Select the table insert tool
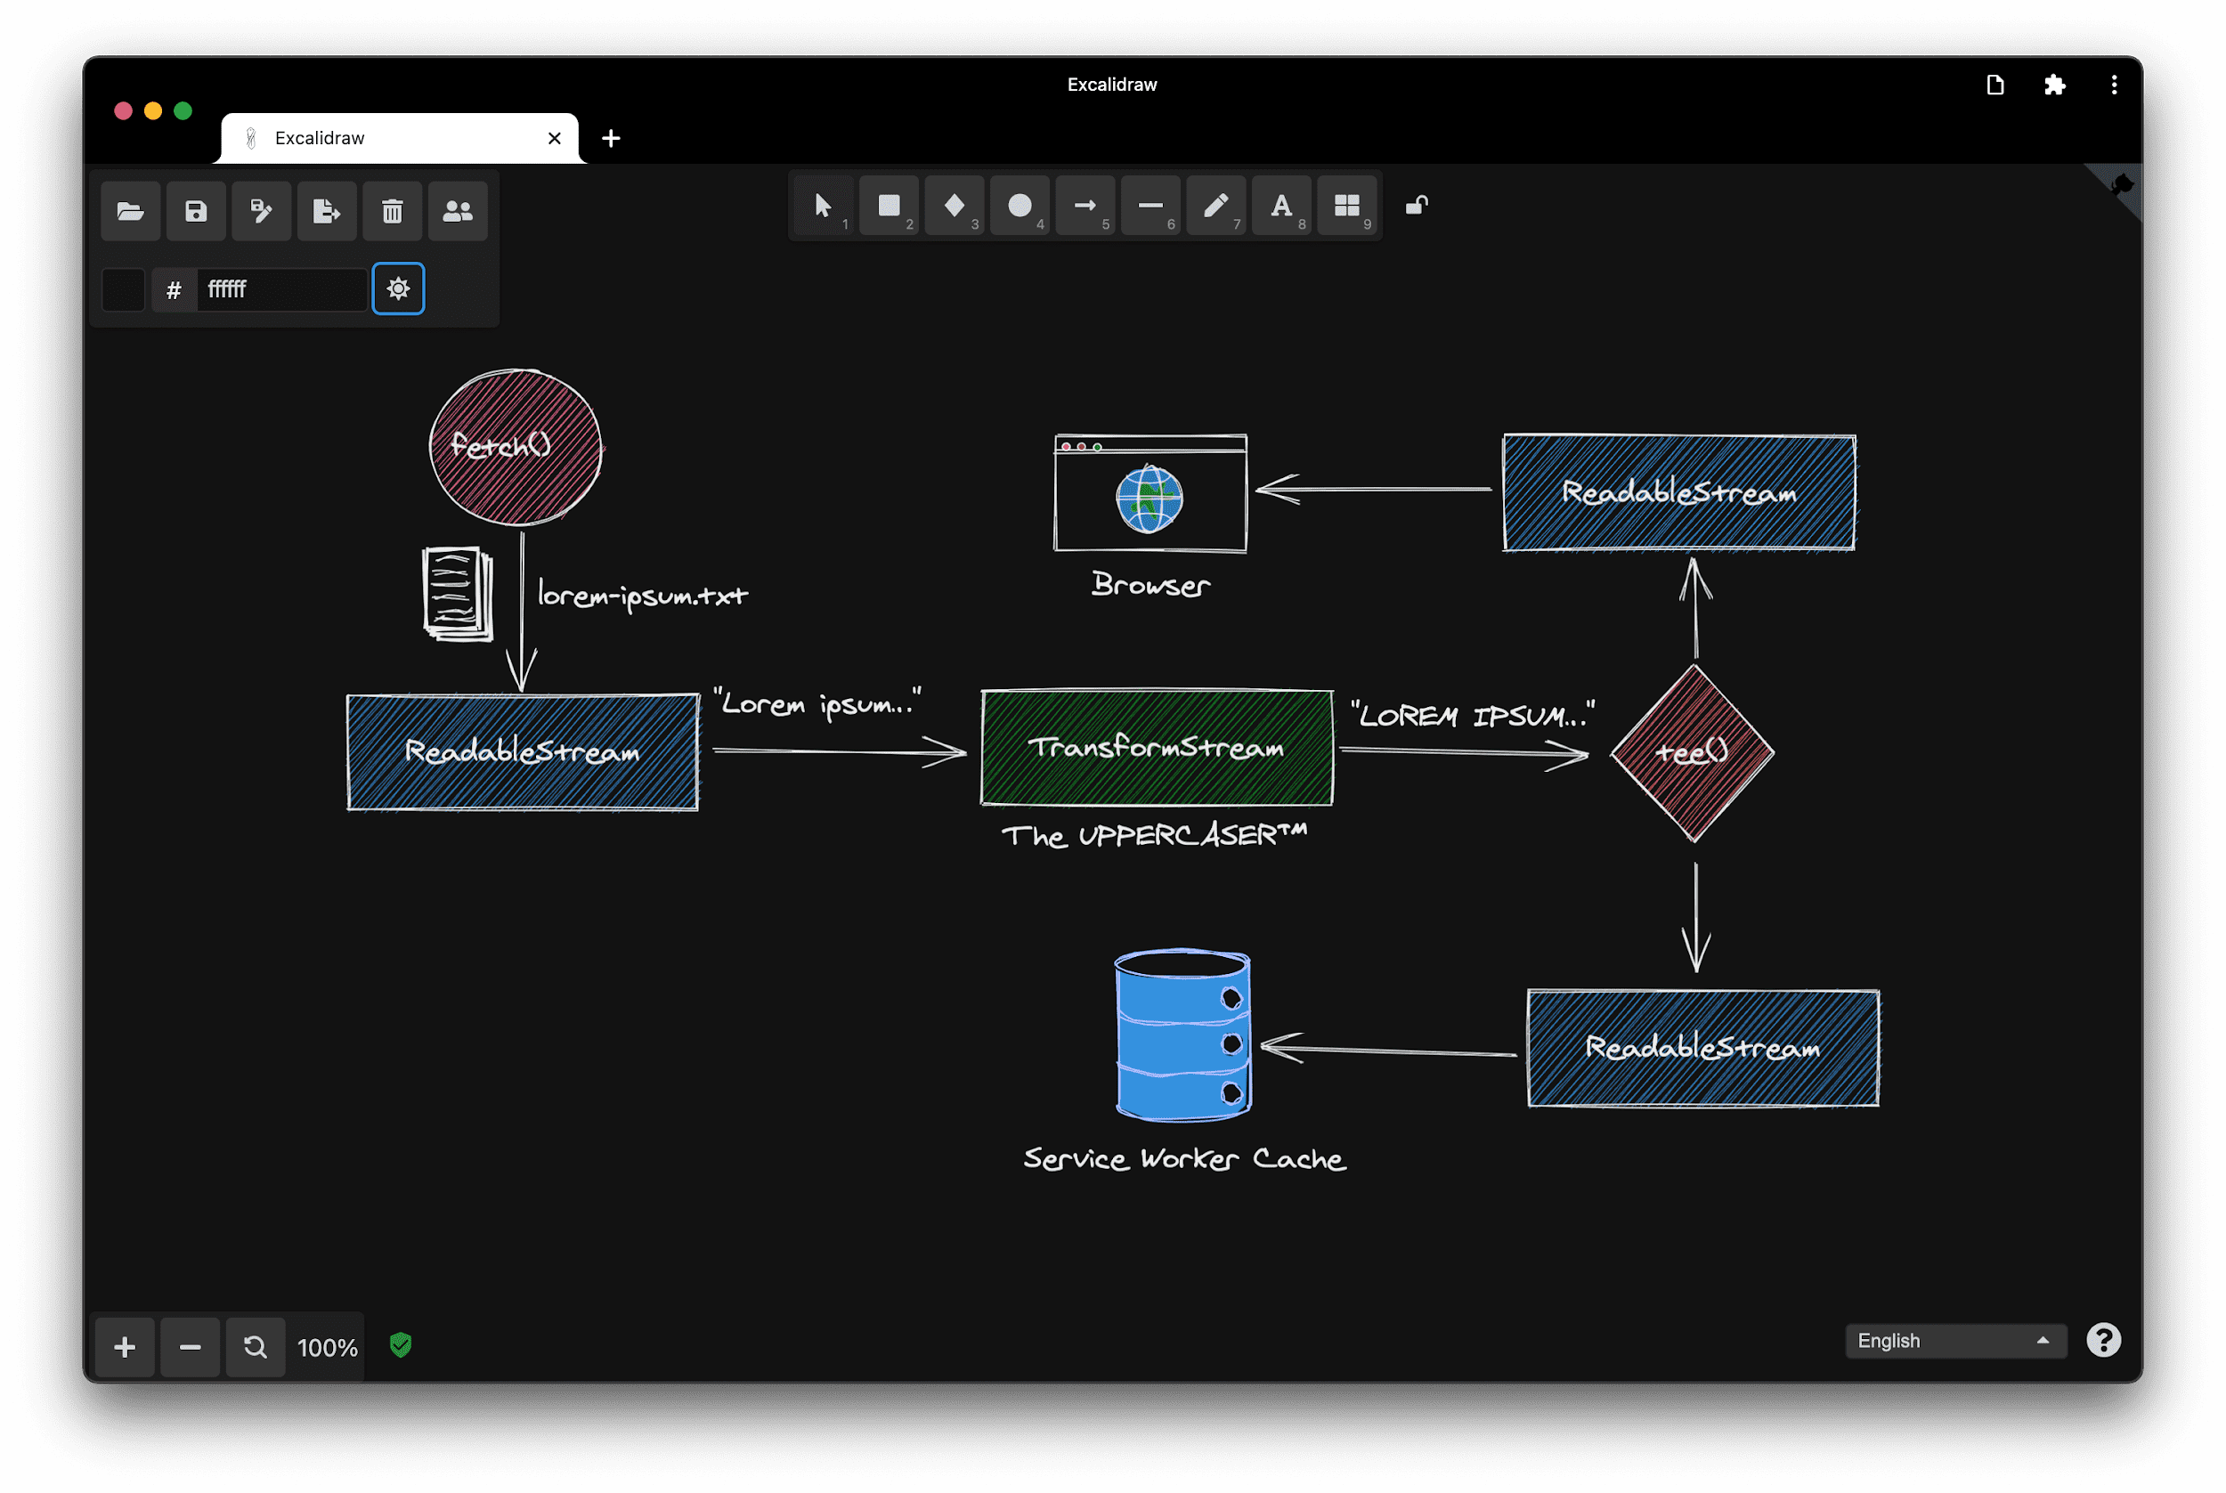The width and height of the screenshot is (2226, 1493). (x=1346, y=205)
